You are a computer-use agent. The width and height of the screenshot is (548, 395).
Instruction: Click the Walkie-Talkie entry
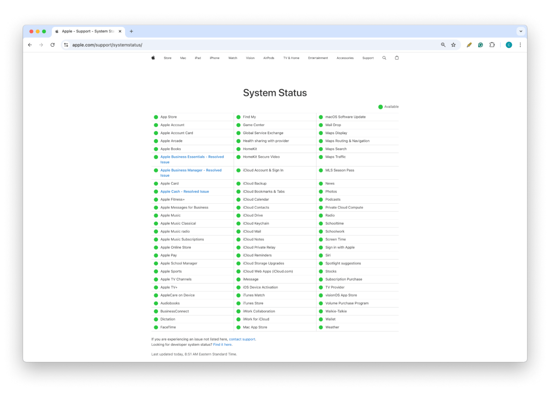pos(336,311)
